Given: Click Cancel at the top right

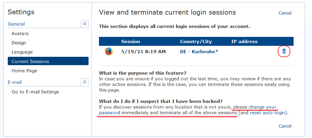Looking at the screenshot, I should (x=285, y=13).
